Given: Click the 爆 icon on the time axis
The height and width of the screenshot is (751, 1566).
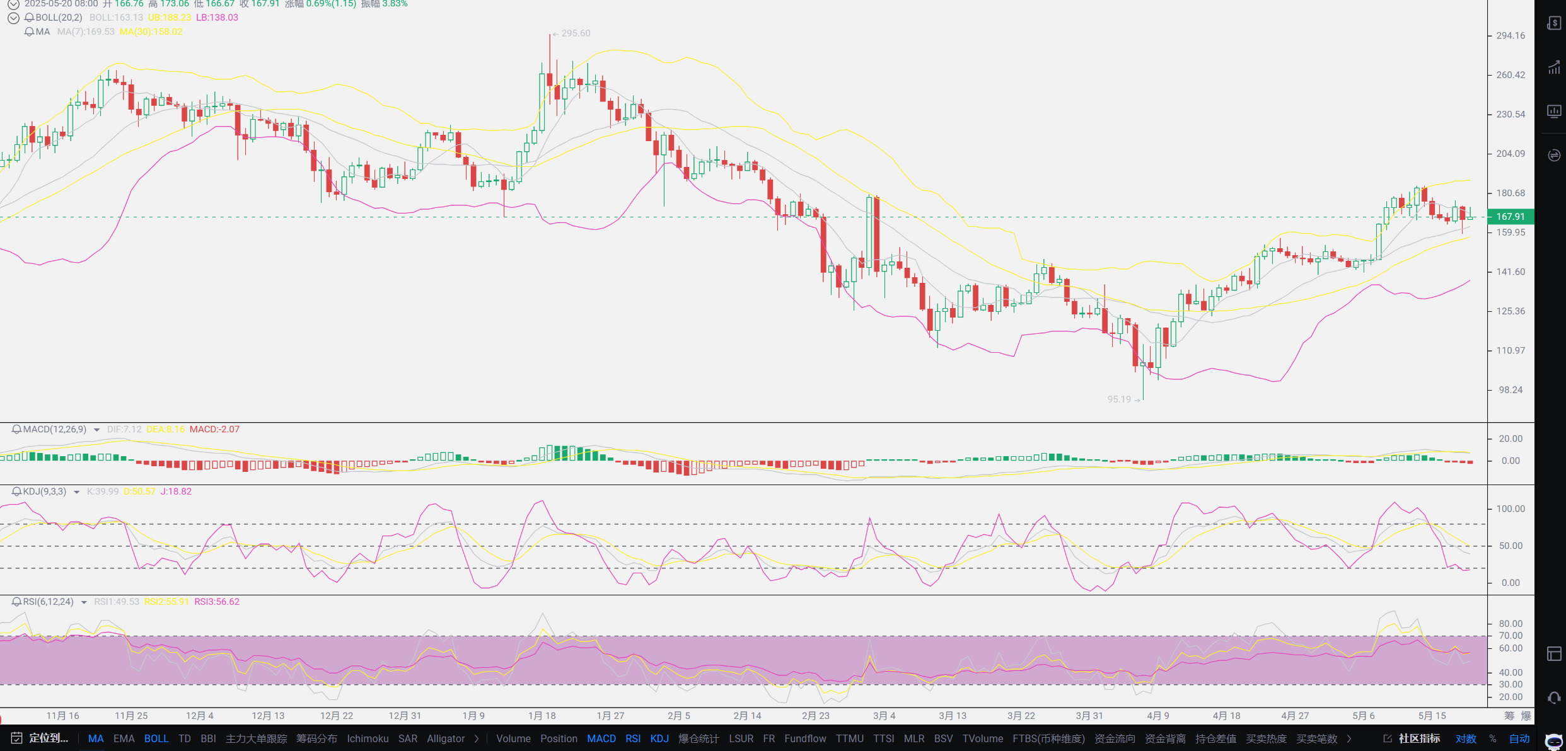Looking at the screenshot, I should click(1526, 716).
